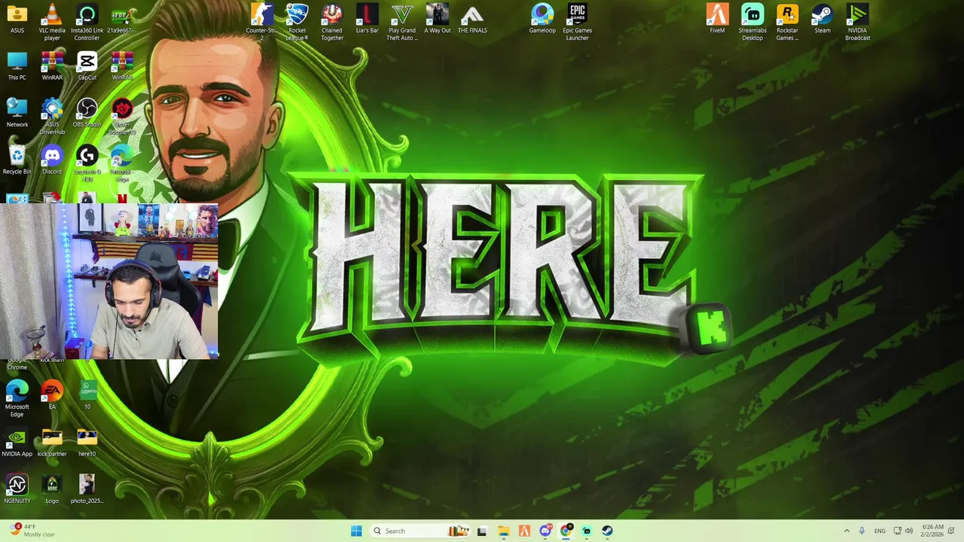Launch Streamlabs Desktop shortcut

(752, 22)
